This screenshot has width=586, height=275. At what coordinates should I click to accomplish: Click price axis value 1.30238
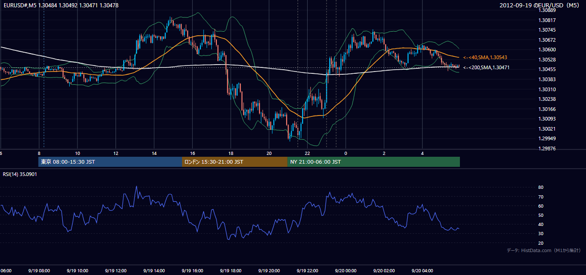547,99
